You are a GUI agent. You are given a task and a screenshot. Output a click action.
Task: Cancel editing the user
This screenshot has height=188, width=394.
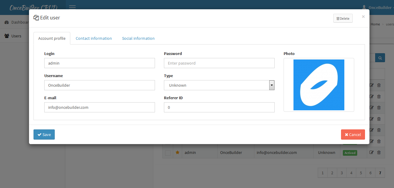click(353, 134)
